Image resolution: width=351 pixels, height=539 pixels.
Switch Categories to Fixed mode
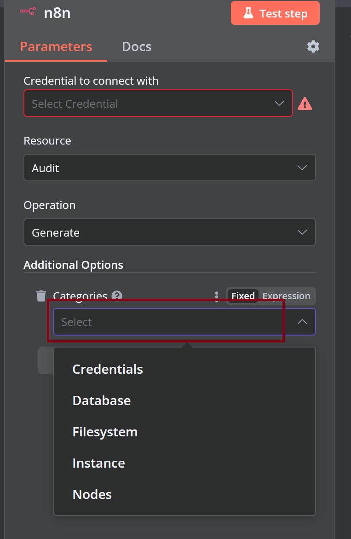(x=243, y=296)
